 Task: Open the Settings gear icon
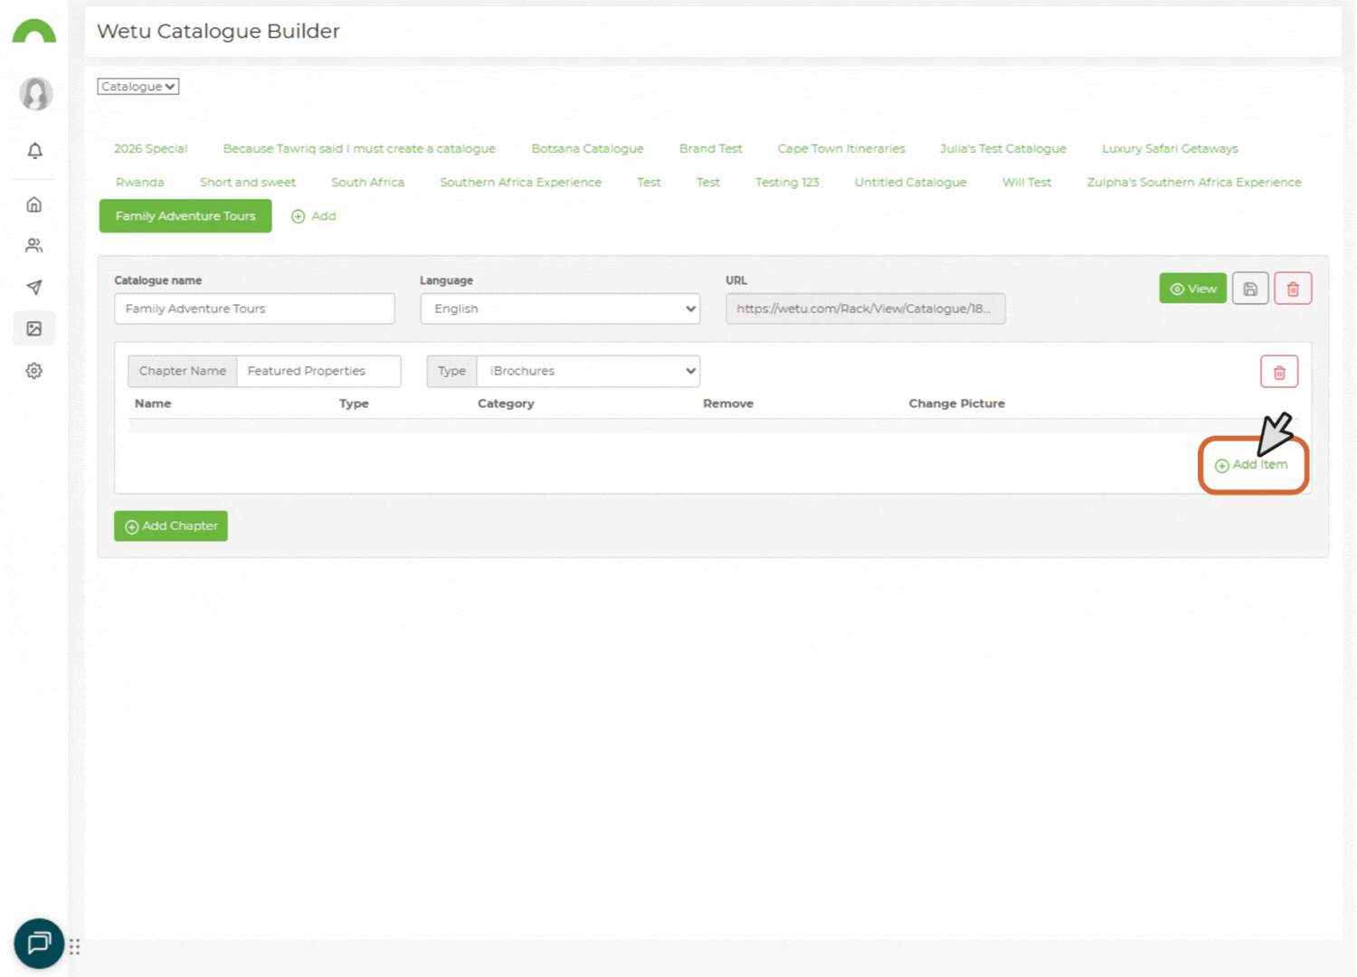pos(34,370)
